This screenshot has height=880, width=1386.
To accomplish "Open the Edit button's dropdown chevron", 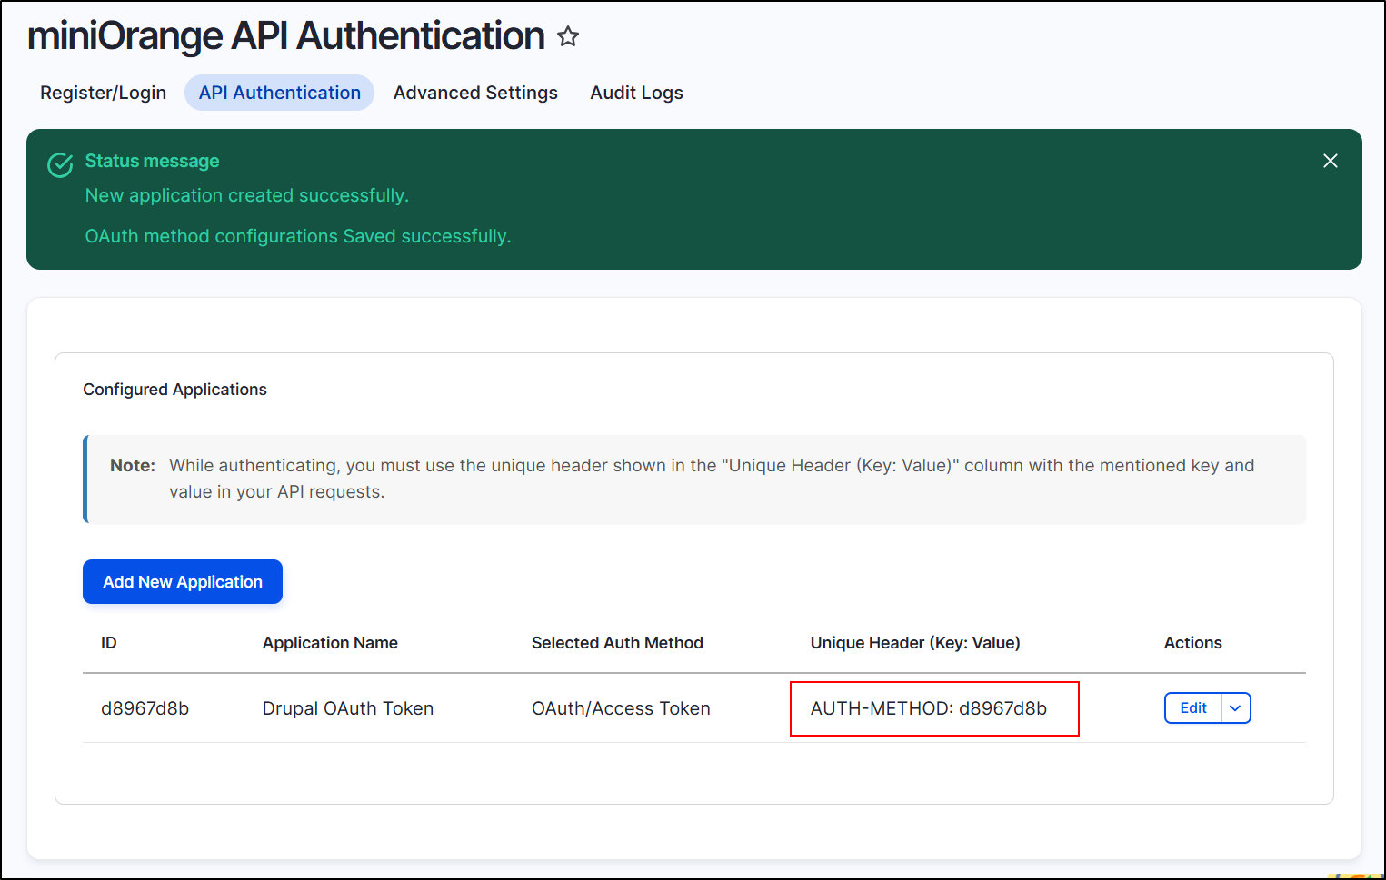I will tap(1234, 707).
